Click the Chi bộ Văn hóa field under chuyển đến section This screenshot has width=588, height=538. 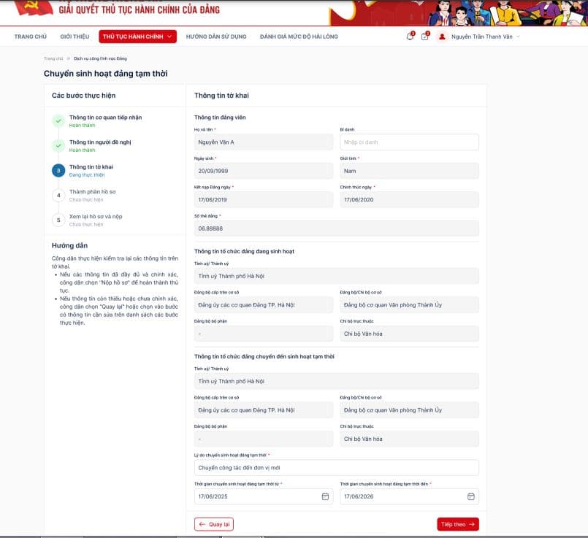(409, 439)
